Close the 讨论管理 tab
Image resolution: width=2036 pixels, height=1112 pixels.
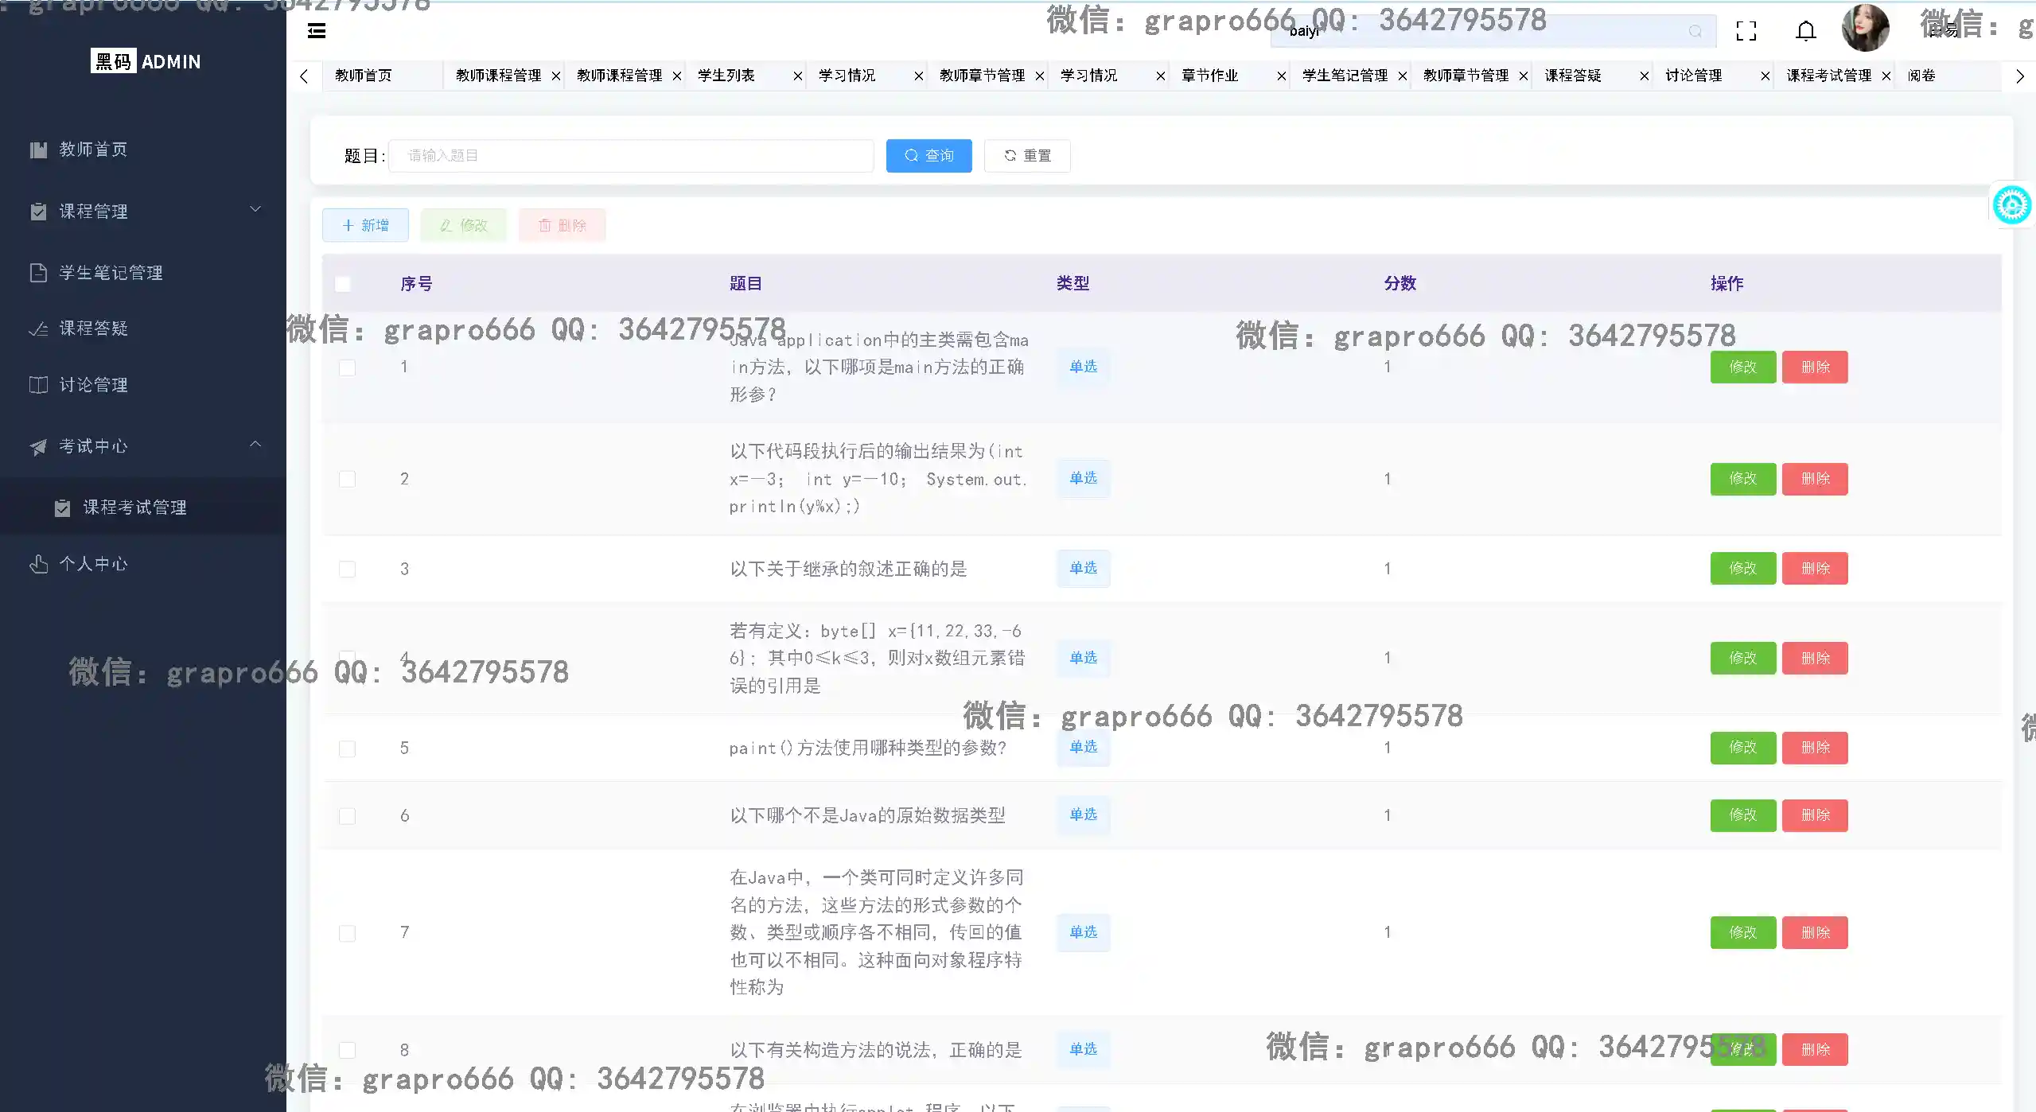(1765, 76)
